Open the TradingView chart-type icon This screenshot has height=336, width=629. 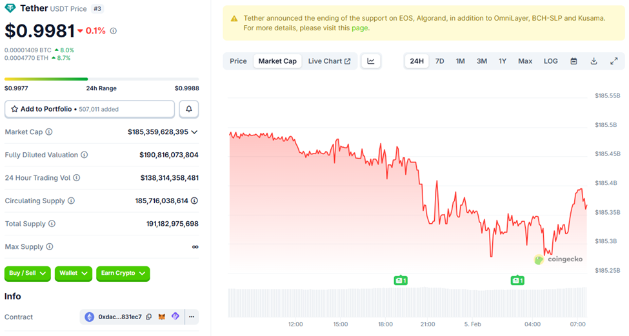(x=371, y=61)
